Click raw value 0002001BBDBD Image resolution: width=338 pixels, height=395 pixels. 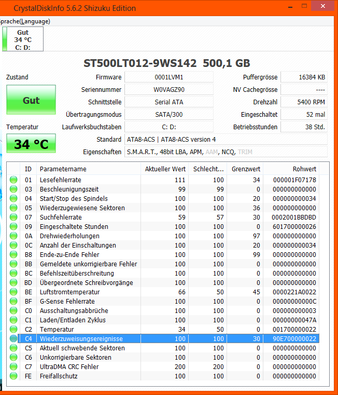point(294,217)
